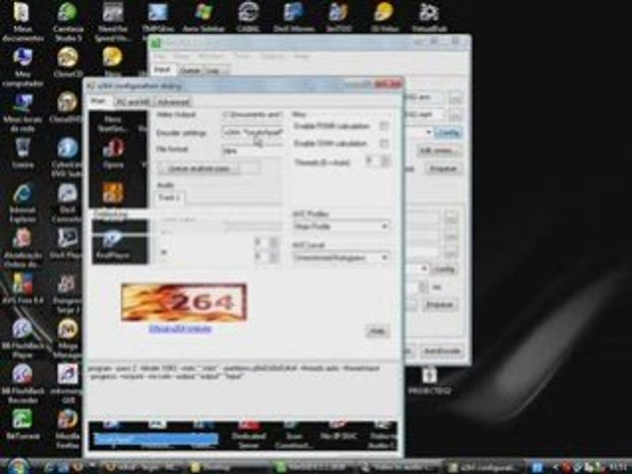Screen dimensions: 632x474
Task: Open the CABAL desktop icon
Action: pos(248,17)
